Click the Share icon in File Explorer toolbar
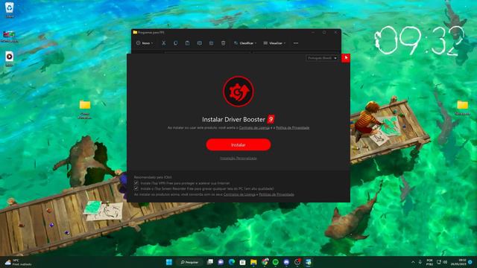Viewport: 477px width, 268px height. pos(211,43)
